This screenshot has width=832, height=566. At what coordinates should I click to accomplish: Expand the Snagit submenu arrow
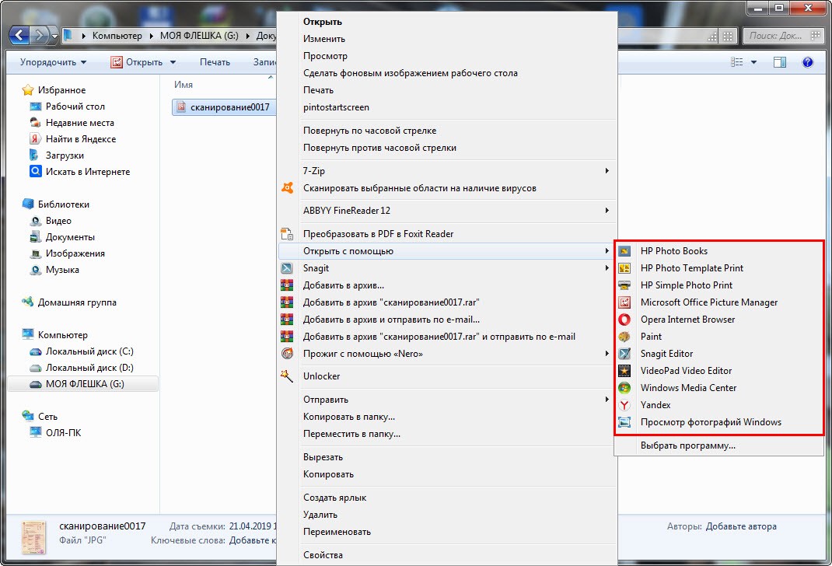click(x=607, y=268)
